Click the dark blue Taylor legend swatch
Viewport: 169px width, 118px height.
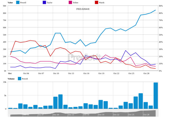(x=44, y=2)
